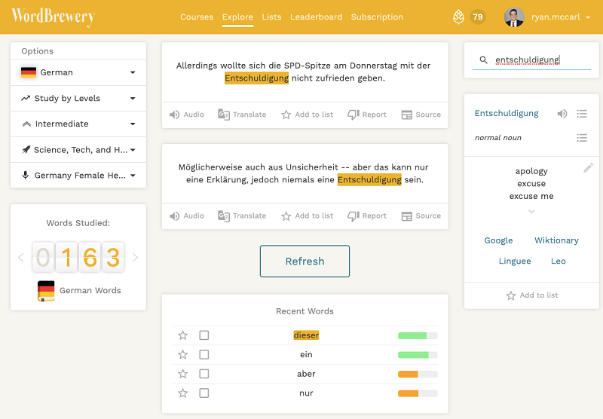
Task: Click the translation apology
Action: coord(531,171)
